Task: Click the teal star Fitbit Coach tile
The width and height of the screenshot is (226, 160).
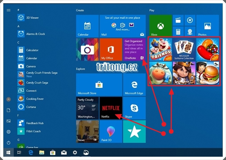Action: (134, 132)
